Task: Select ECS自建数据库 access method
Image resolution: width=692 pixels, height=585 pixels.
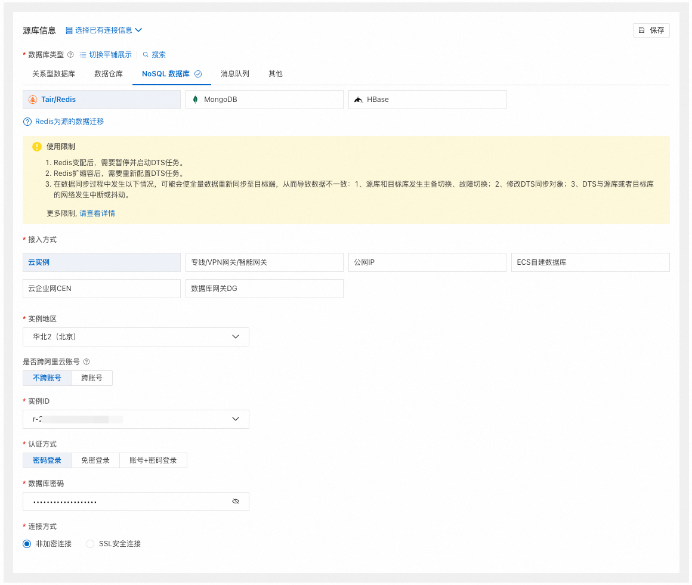Action: tap(591, 262)
